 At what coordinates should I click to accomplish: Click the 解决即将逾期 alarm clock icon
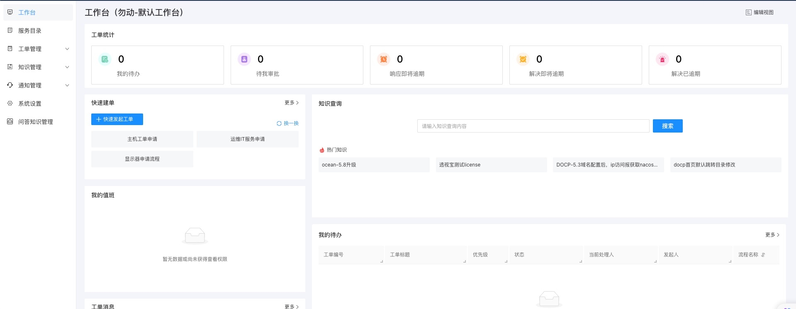523,59
